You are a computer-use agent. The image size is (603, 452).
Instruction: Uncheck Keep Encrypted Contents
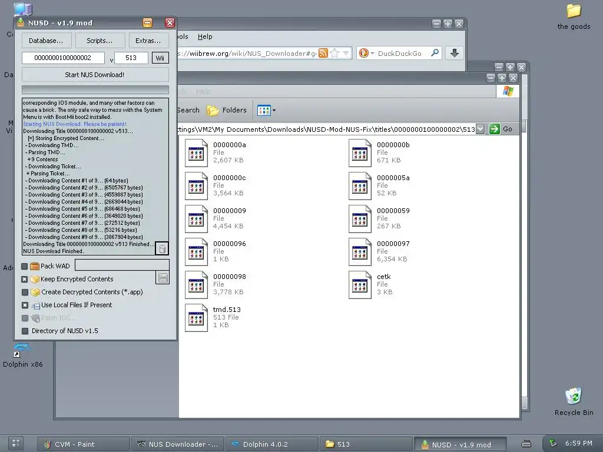(25, 279)
